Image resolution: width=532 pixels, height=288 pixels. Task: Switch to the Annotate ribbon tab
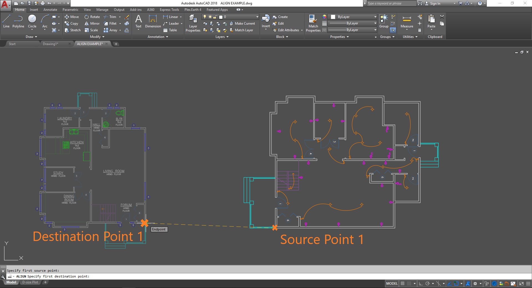point(50,10)
